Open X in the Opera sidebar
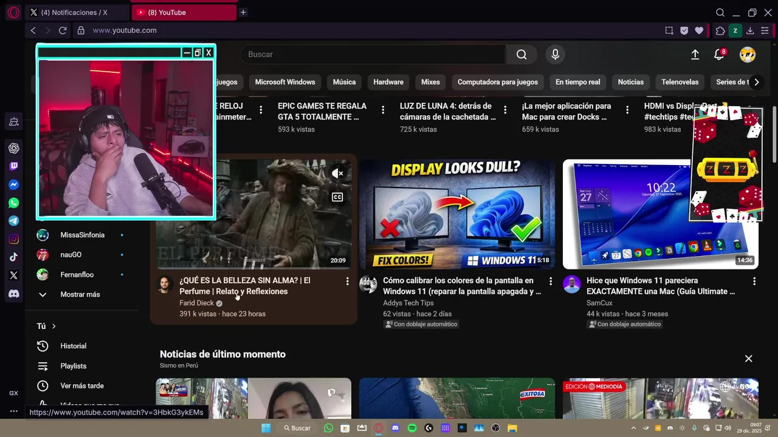Screen dimensions: 778x437 click(13, 276)
